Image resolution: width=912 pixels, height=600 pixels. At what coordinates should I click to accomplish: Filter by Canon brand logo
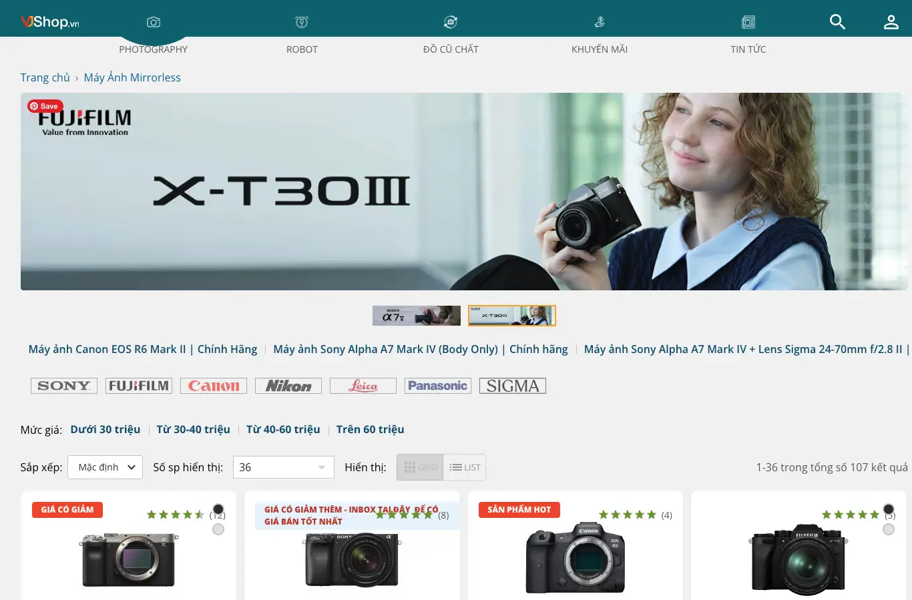(x=214, y=386)
